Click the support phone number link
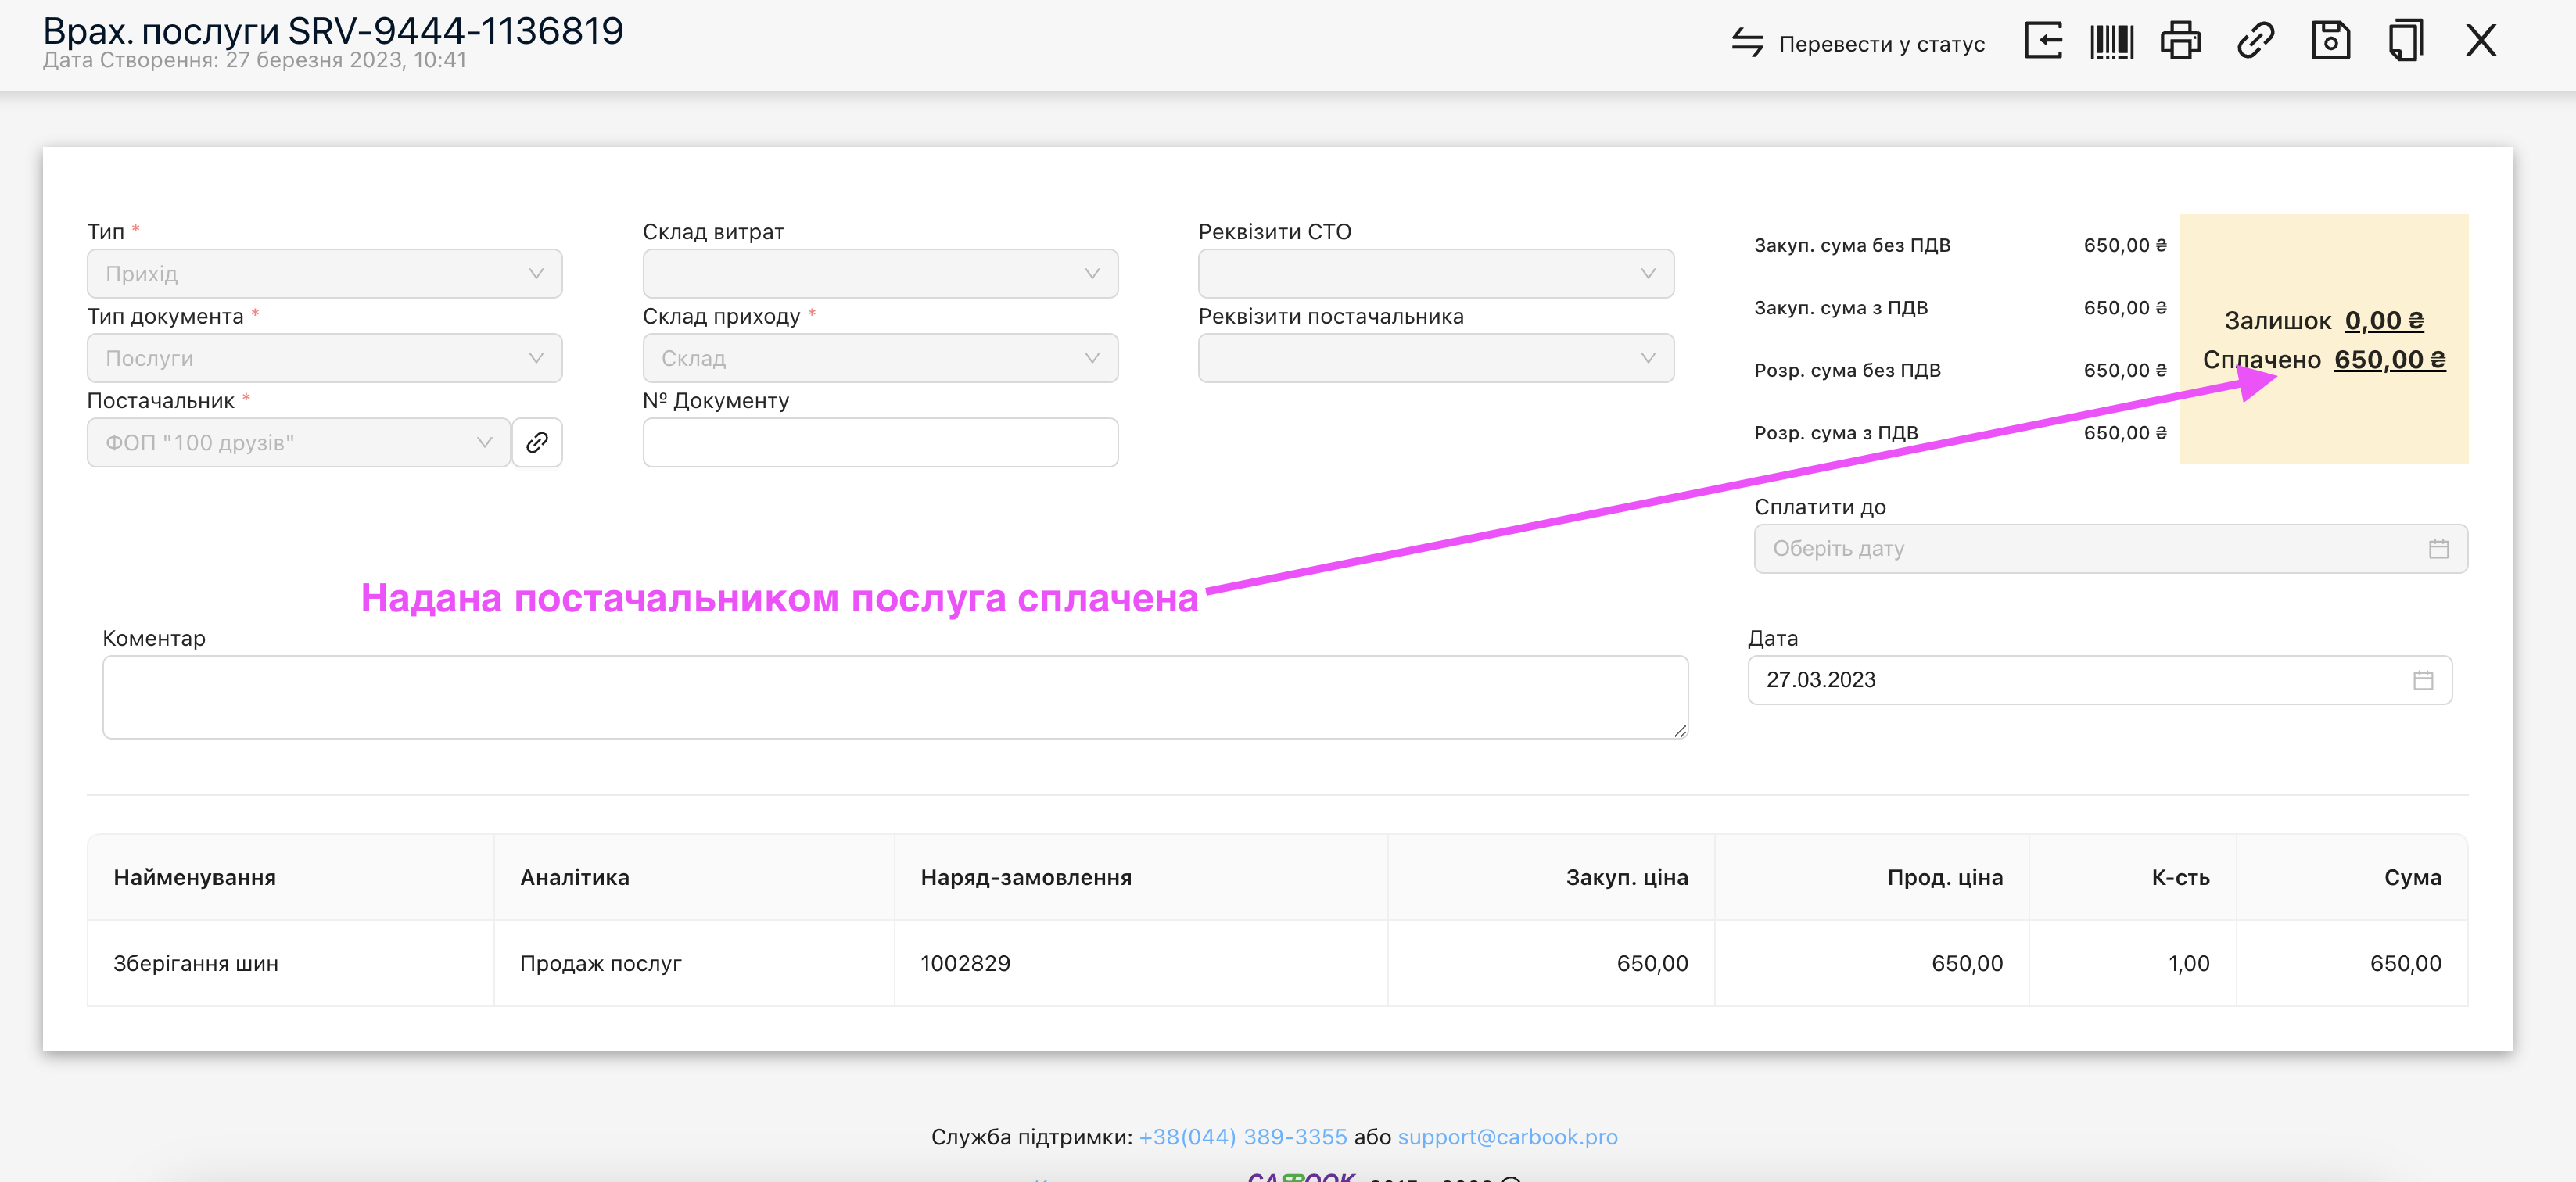The width and height of the screenshot is (2576, 1182). point(1242,1137)
